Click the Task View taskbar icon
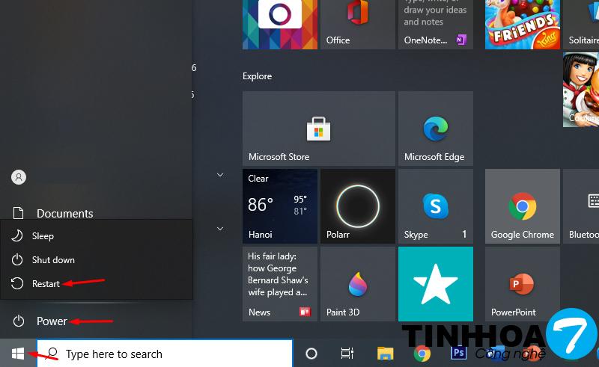Image resolution: width=599 pixels, height=367 pixels. pos(347,354)
